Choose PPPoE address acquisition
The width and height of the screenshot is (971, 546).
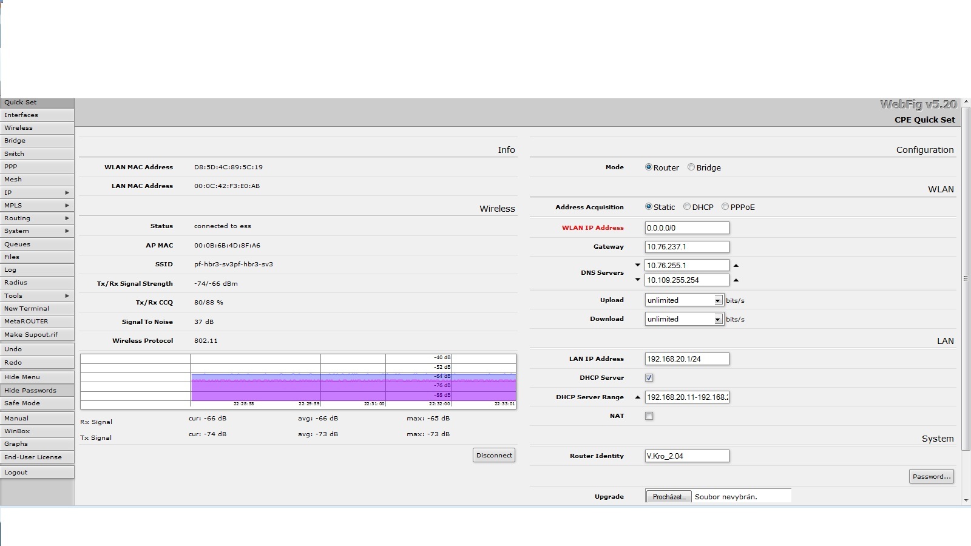(725, 207)
